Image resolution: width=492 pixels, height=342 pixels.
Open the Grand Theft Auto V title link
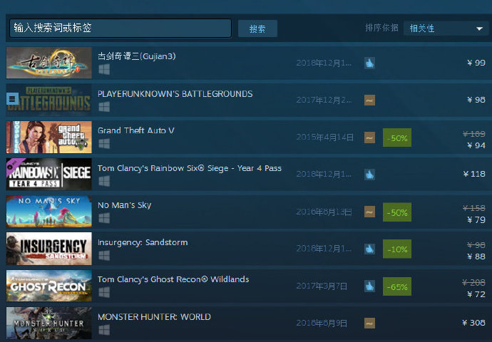(136, 130)
